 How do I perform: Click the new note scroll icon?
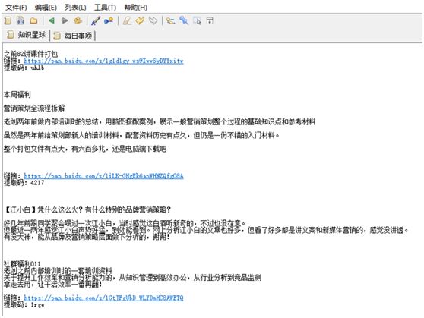click(x=8, y=20)
